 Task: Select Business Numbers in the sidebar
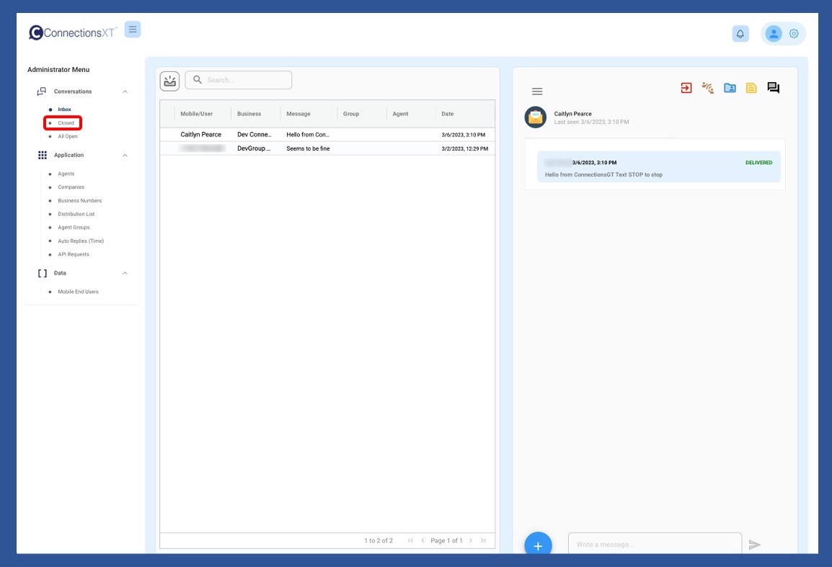(x=79, y=201)
